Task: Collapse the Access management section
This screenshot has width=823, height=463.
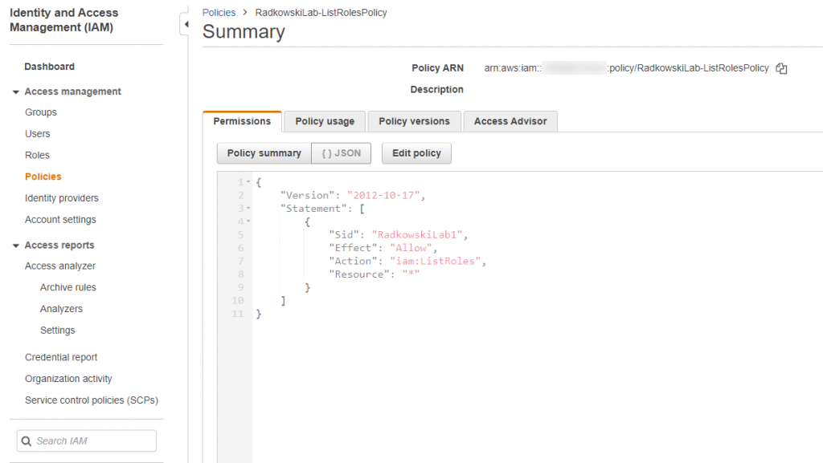Action: [16, 91]
